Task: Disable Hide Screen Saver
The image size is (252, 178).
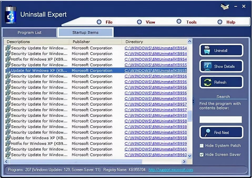Action: tap(202, 155)
